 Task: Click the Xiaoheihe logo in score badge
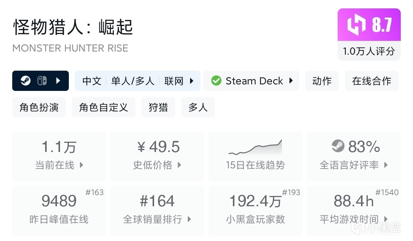pos(357,25)
